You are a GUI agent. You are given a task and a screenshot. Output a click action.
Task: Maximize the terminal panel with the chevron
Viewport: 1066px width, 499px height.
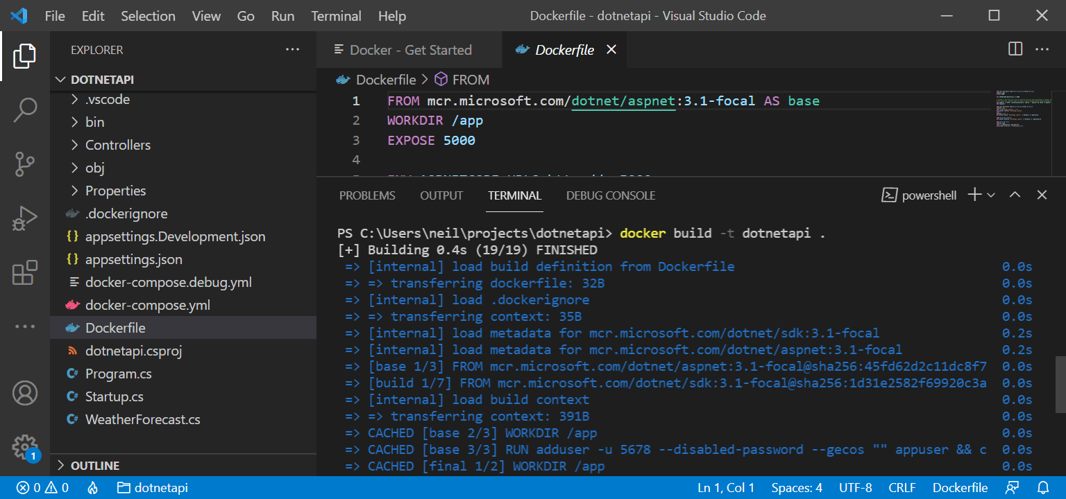pyautogui.click(x=1015, y=195)
